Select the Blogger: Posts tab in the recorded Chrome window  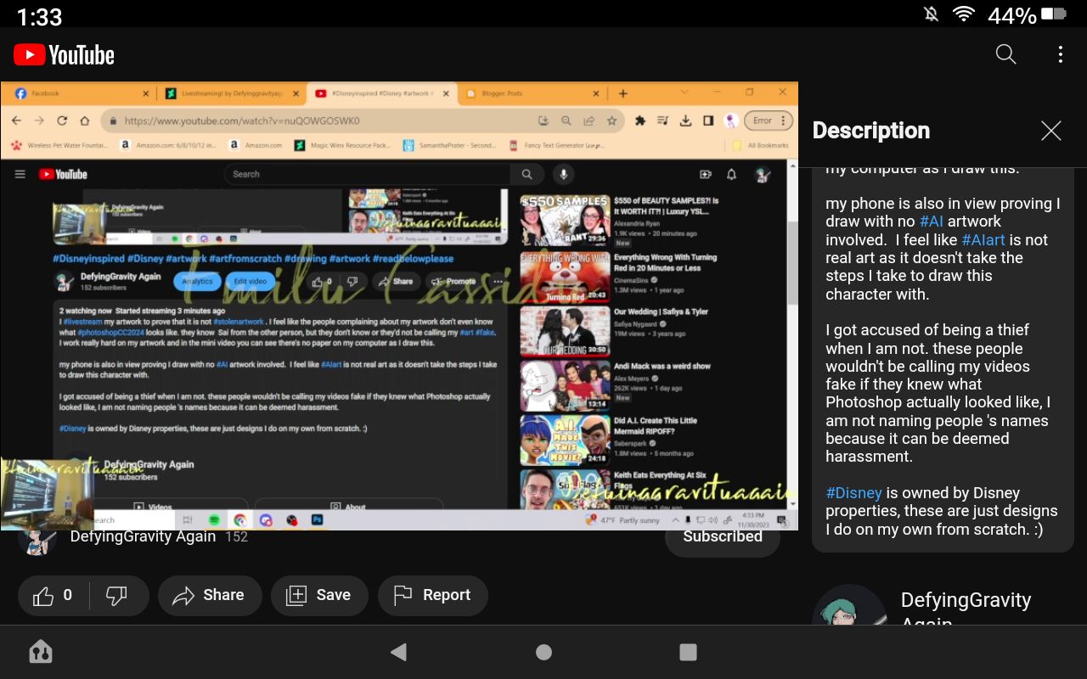(534, 93)
